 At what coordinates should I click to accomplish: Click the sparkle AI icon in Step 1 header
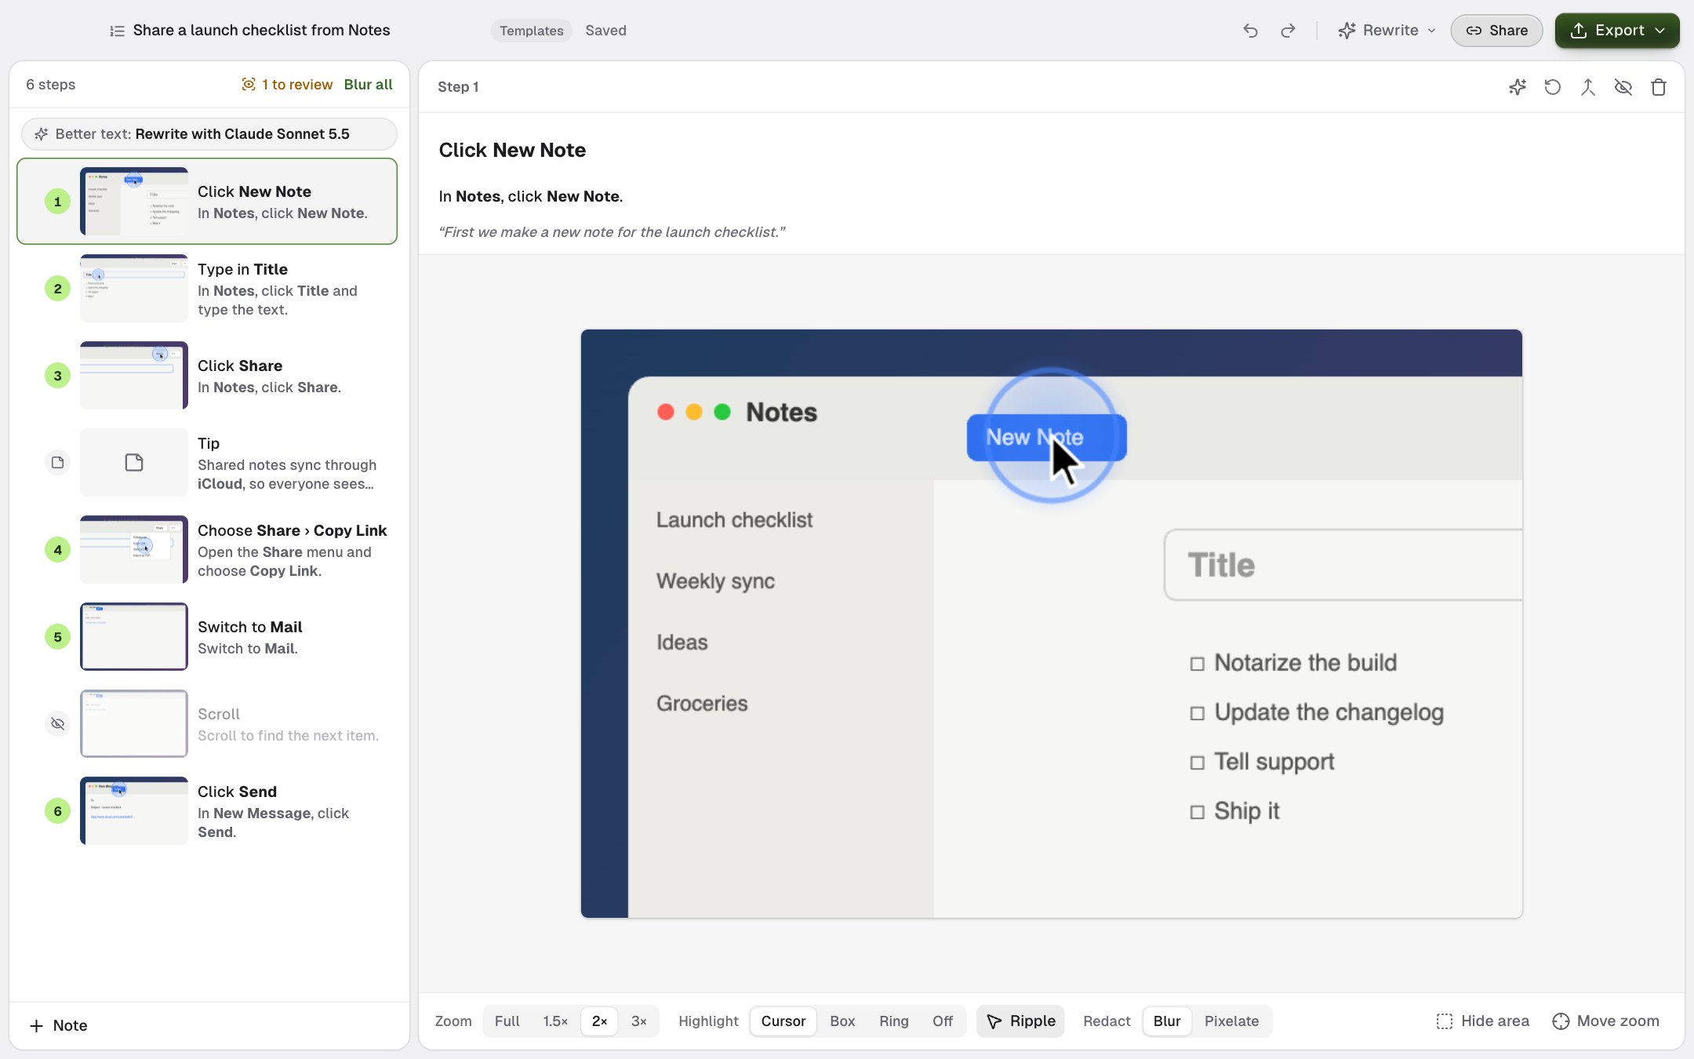click(1518, 87)
